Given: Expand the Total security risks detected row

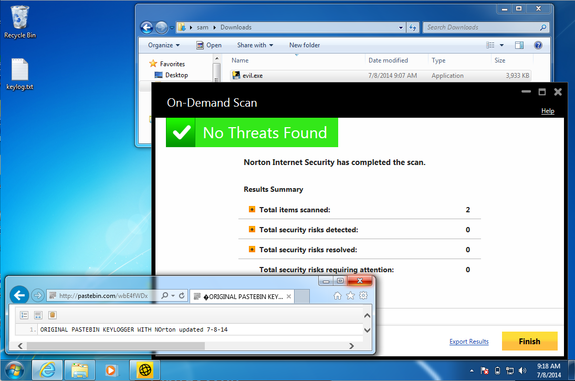Looking at the screenshot, I should point(252,229).
